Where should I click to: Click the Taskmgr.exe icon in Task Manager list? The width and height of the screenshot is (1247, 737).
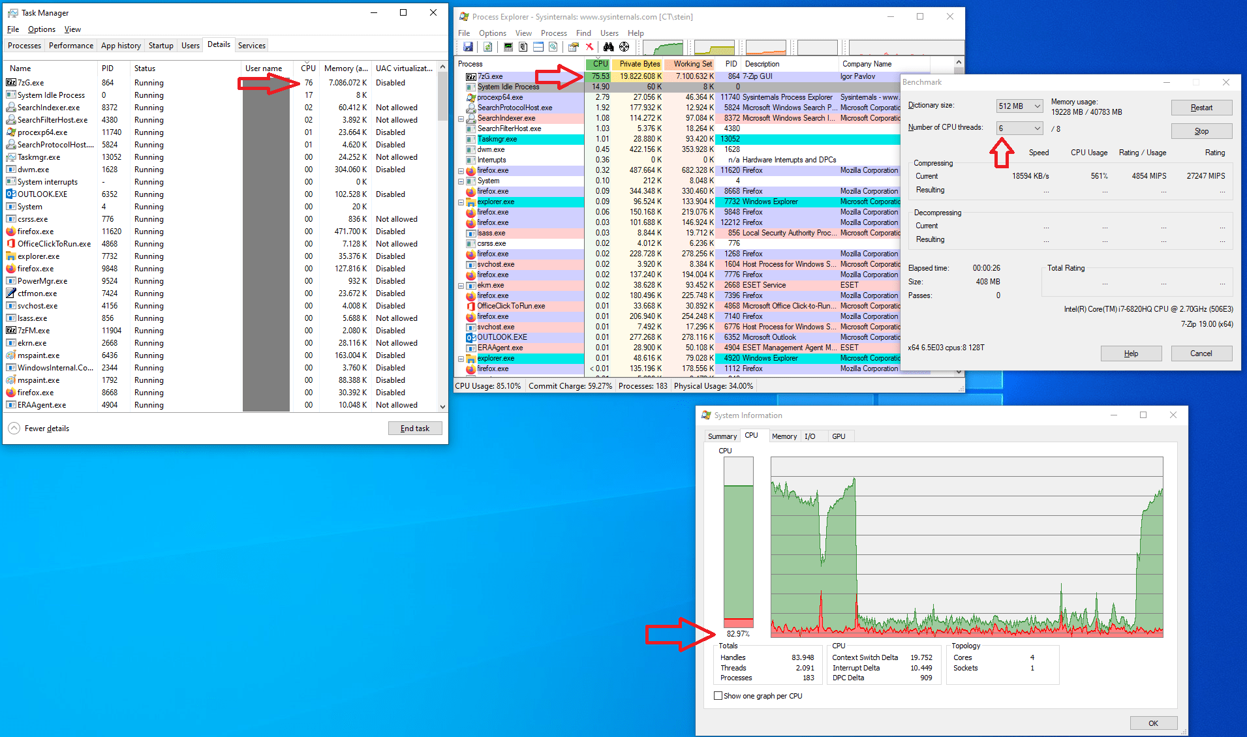click(11, 157)
